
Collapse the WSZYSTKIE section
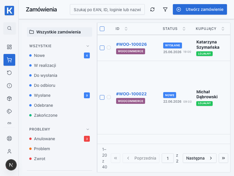tap(88, 46)
